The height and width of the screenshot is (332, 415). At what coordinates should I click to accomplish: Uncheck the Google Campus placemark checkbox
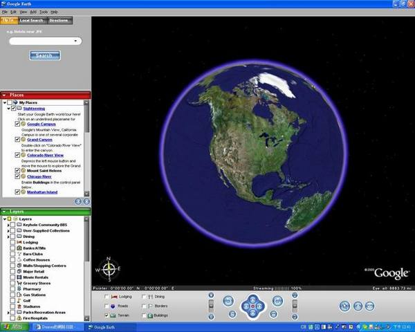click(x=17, y=124)
